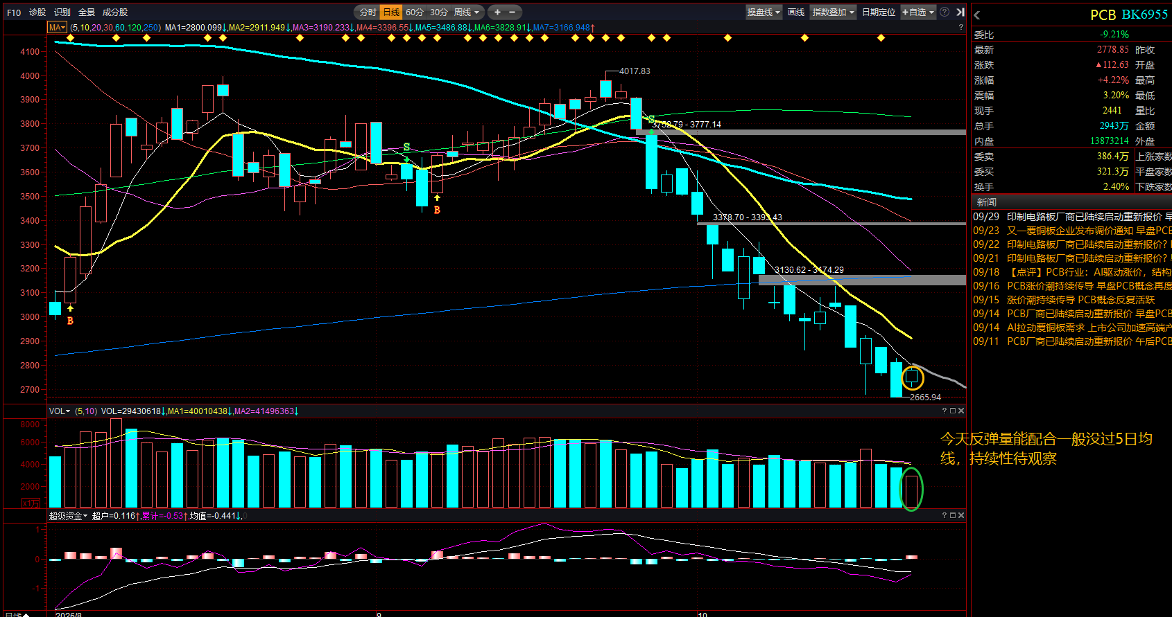Screen dimensions: 1172x617
Task: Click the S sell signal marker
Action: pyautogui.click(x=406, y=147)
